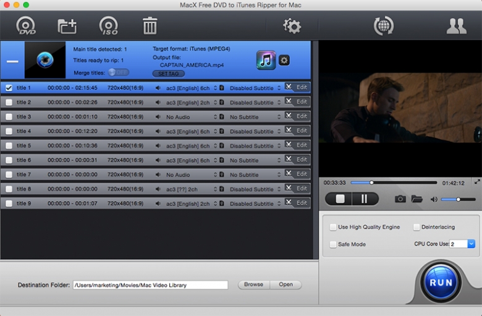The height and width of the screenshot is (316, 482).
Task: Expand audio track dropdown for title 2
Action: pyautogui.click(x=214, y=103)
